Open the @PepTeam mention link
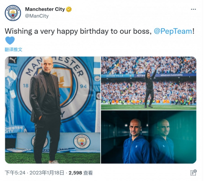This screenshot has width=204, height=181. 173,31
